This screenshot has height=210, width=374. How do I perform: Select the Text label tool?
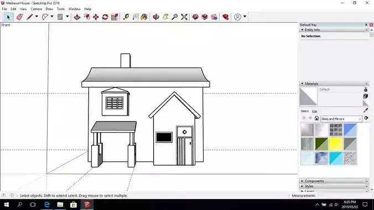(x=136, y=17)
